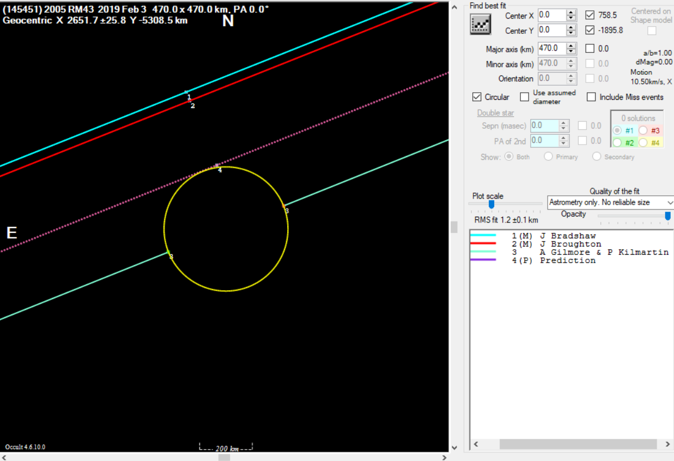
Task: Select solution #2 radio button
Action: (x=617, y=142)
